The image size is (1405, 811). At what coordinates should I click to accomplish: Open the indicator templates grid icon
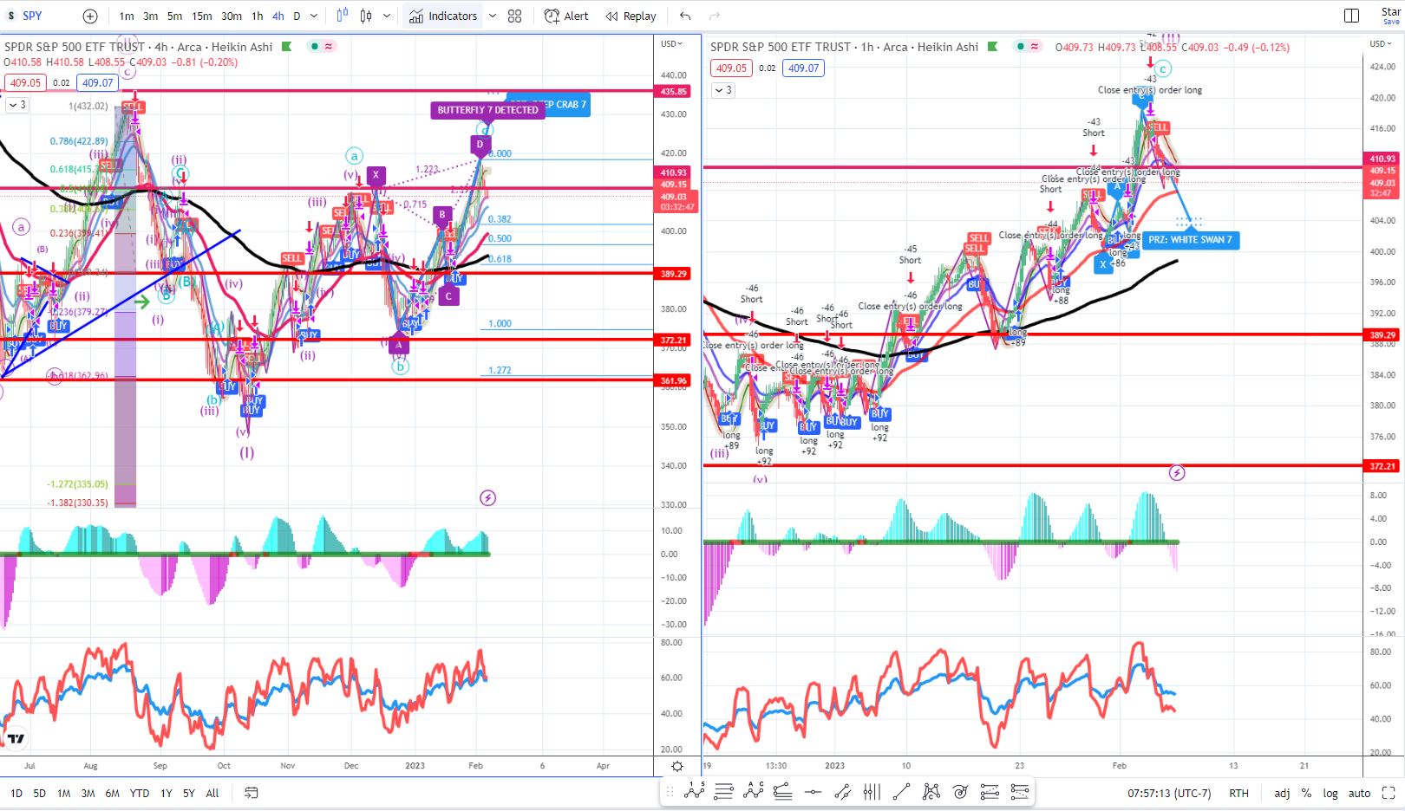click(515, 16)
